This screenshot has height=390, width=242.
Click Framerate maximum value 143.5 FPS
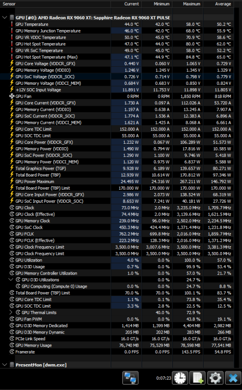coord(191,352)
